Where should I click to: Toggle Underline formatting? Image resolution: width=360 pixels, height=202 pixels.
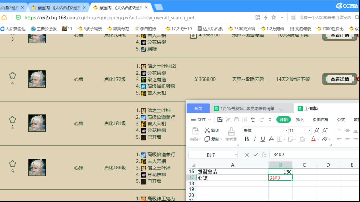point(263,139)
